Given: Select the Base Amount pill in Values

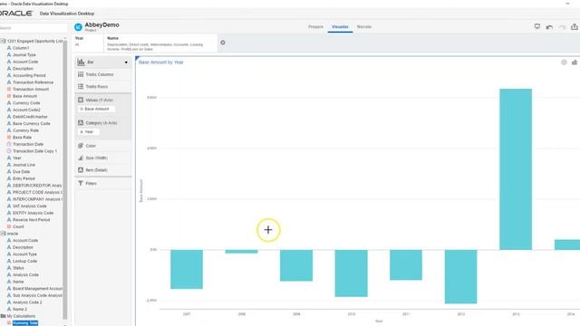Looking at the screenshot, I should 96,109.
